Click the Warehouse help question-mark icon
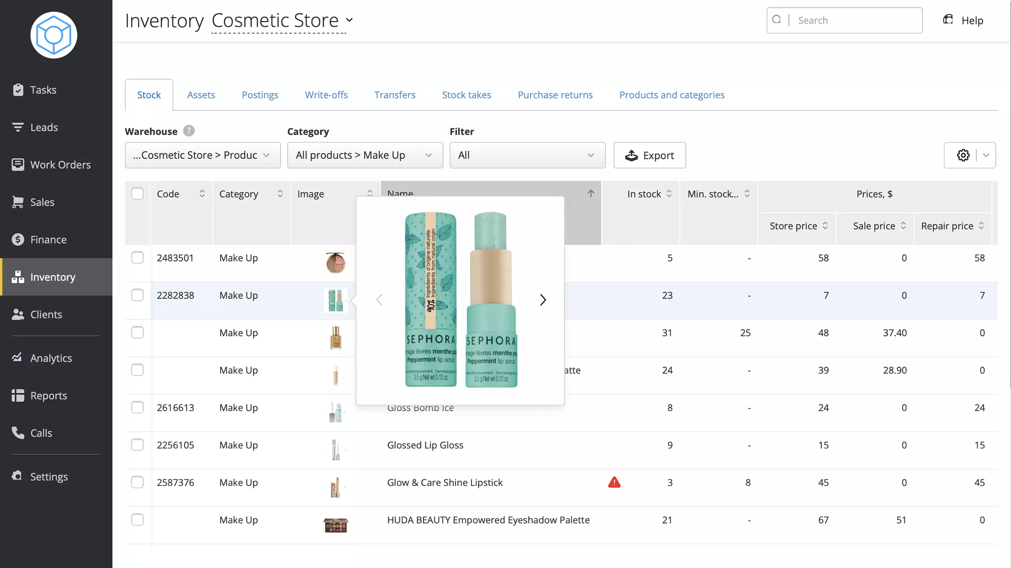 189,131
